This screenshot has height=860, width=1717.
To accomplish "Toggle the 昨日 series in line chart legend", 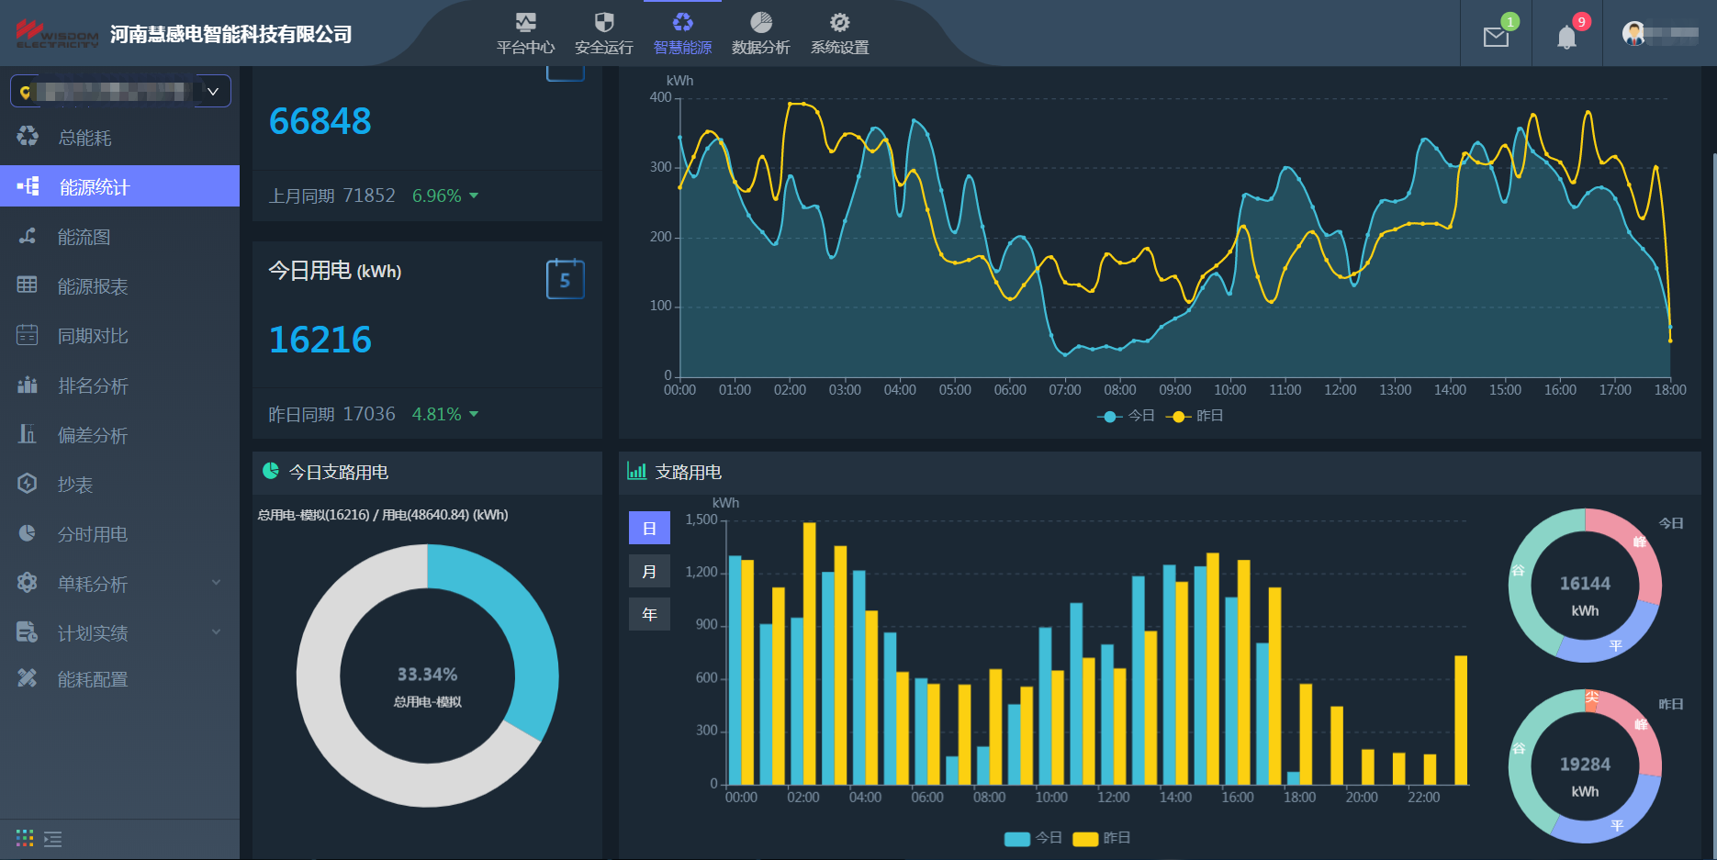I will (x=1195, y=416).
